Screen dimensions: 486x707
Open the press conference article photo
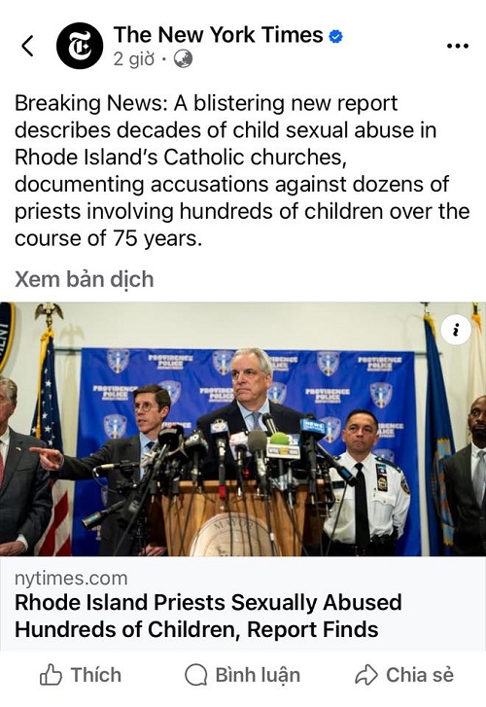243,429
